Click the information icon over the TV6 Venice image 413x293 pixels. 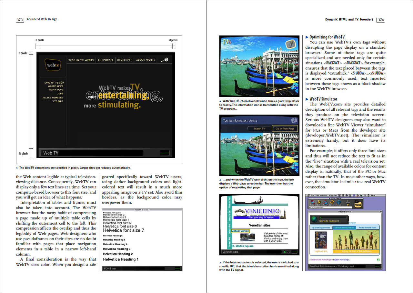[x=291, y=44]
